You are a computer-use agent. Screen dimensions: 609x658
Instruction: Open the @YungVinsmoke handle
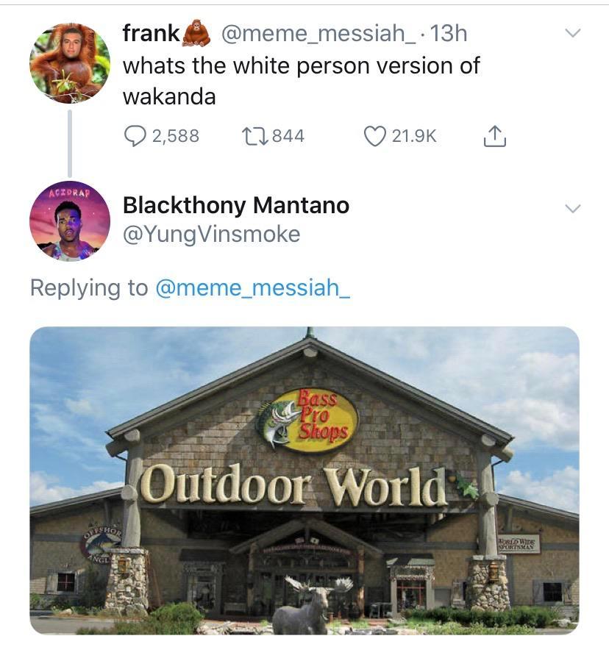tap(212, 235)
